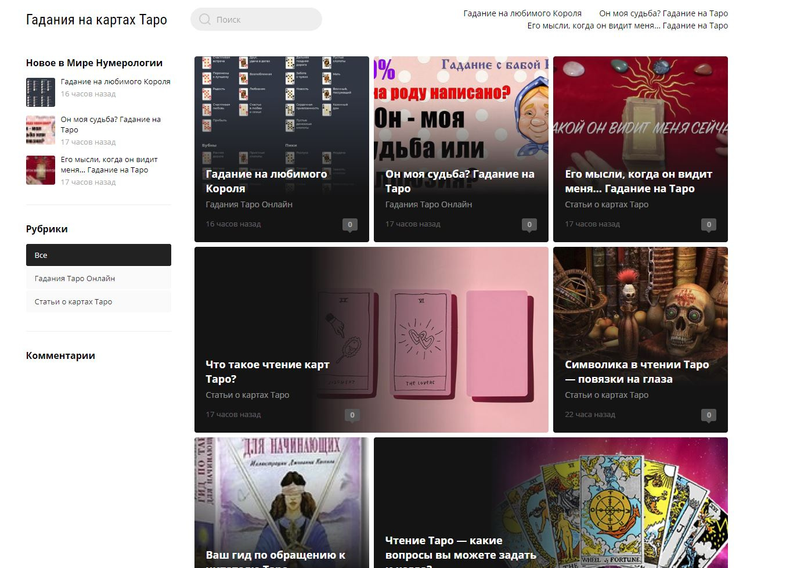Open sidebar post Он моя судьба? Гадание на Таро
The width and height of the screenshot is (797, 568).
pos(111,124)
